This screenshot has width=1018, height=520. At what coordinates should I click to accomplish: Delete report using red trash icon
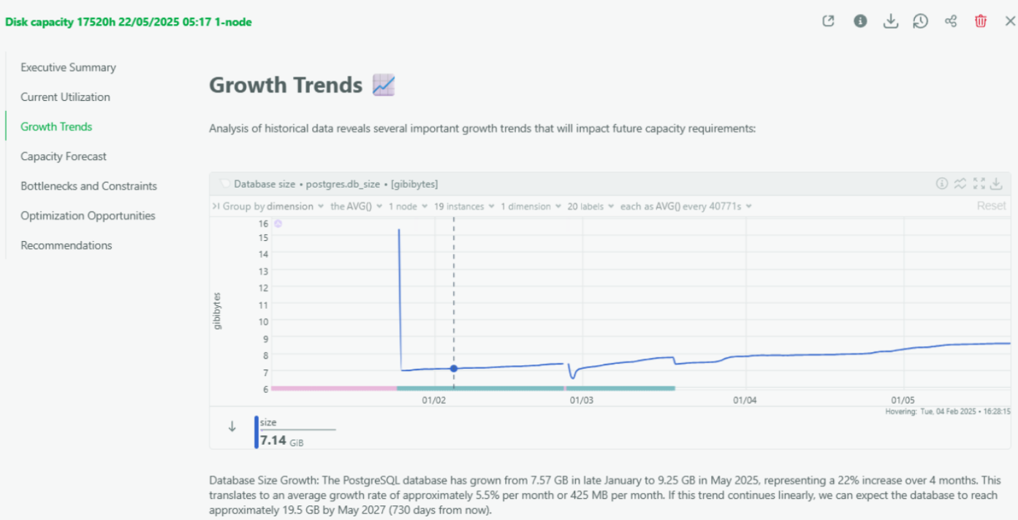click(x=981, y=21)
